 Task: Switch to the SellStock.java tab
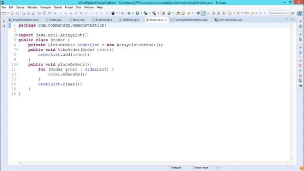(129, 20)
